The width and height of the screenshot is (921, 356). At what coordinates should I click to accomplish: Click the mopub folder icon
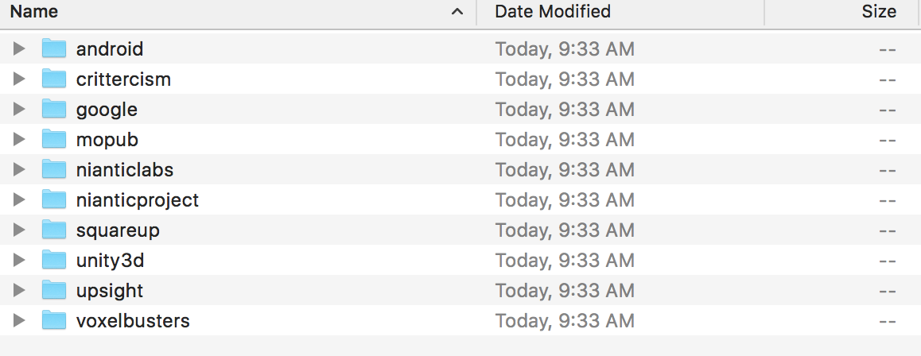[x=54, y=139]
